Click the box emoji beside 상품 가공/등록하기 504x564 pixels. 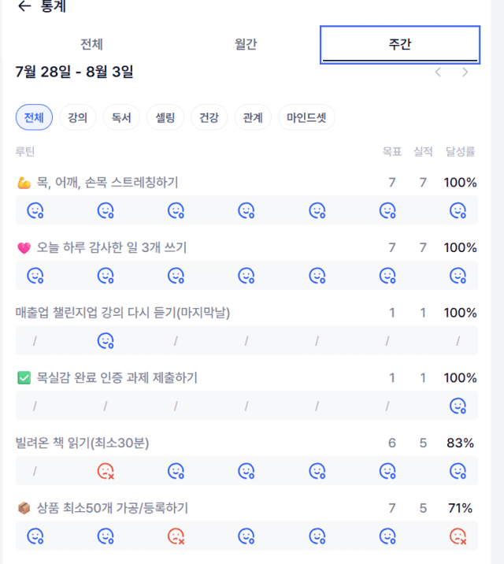tap(24, 508)
